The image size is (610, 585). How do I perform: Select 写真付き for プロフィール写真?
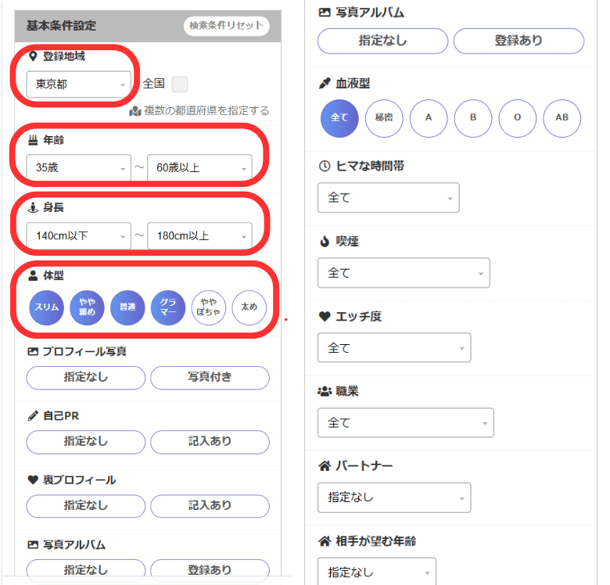210,378
